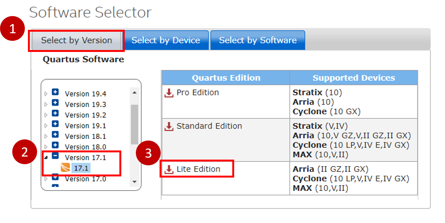Click the minus icon beside Version 17.1
This screenshot has width=445, height=223.
[55, 157]
